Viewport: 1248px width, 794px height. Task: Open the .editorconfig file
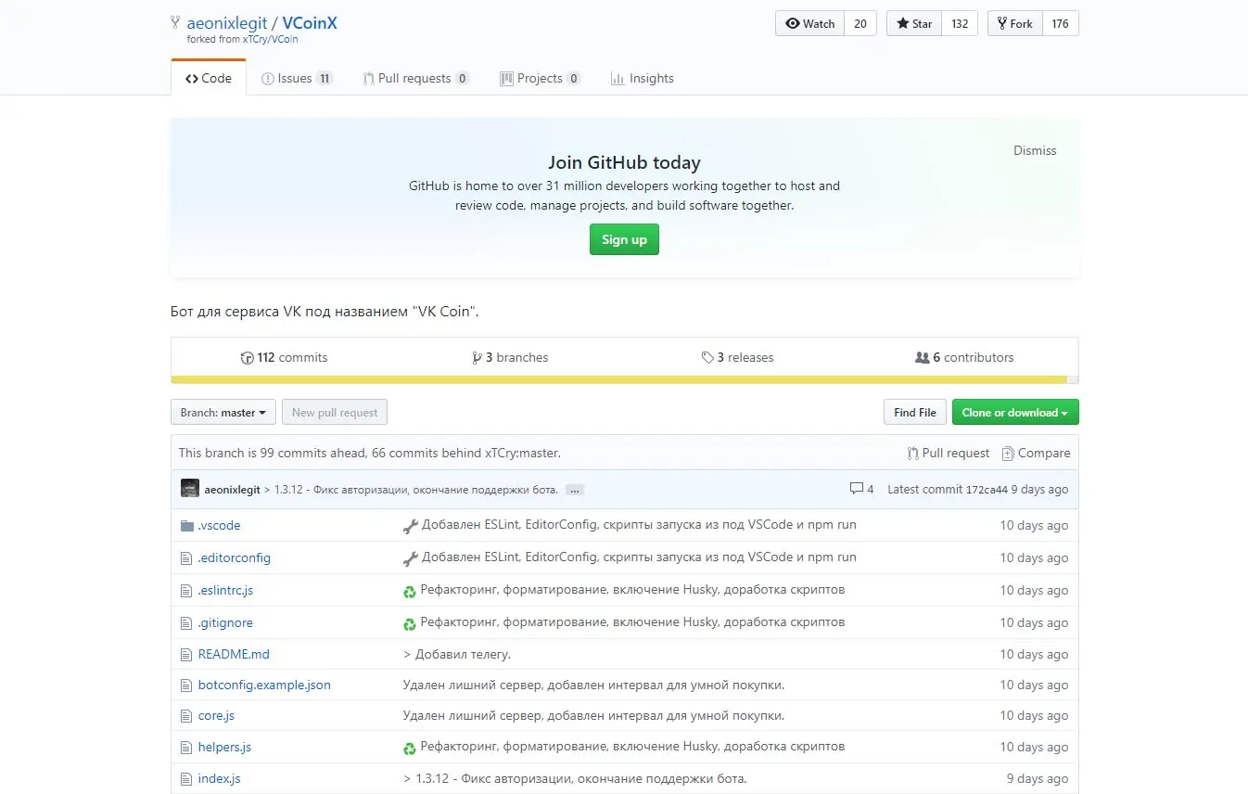pos(235,558)
